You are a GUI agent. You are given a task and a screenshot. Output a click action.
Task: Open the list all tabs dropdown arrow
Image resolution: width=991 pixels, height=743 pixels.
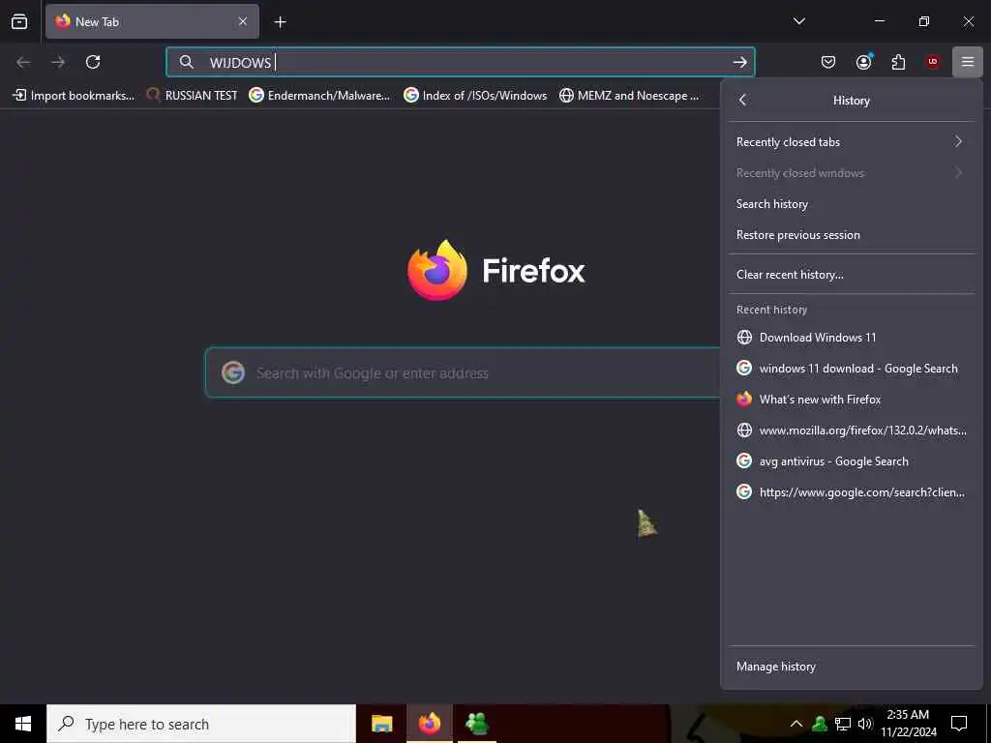point(798,21)
